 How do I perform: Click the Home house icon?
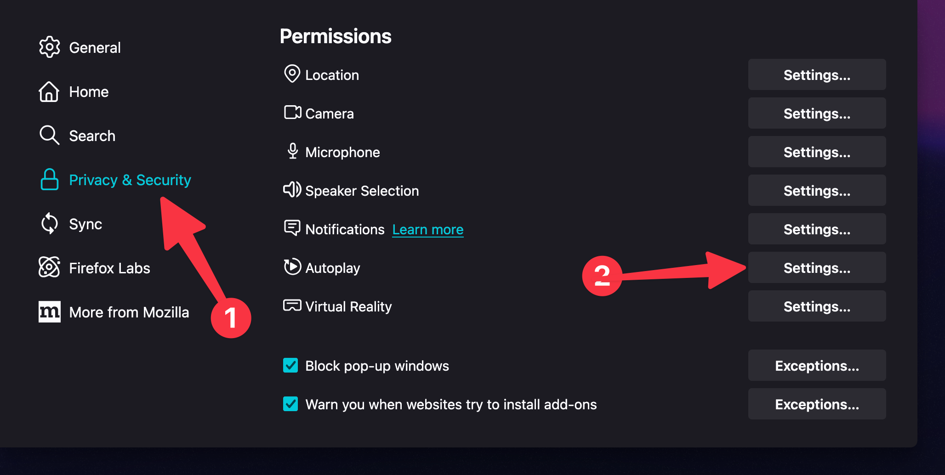coord(49,91)
